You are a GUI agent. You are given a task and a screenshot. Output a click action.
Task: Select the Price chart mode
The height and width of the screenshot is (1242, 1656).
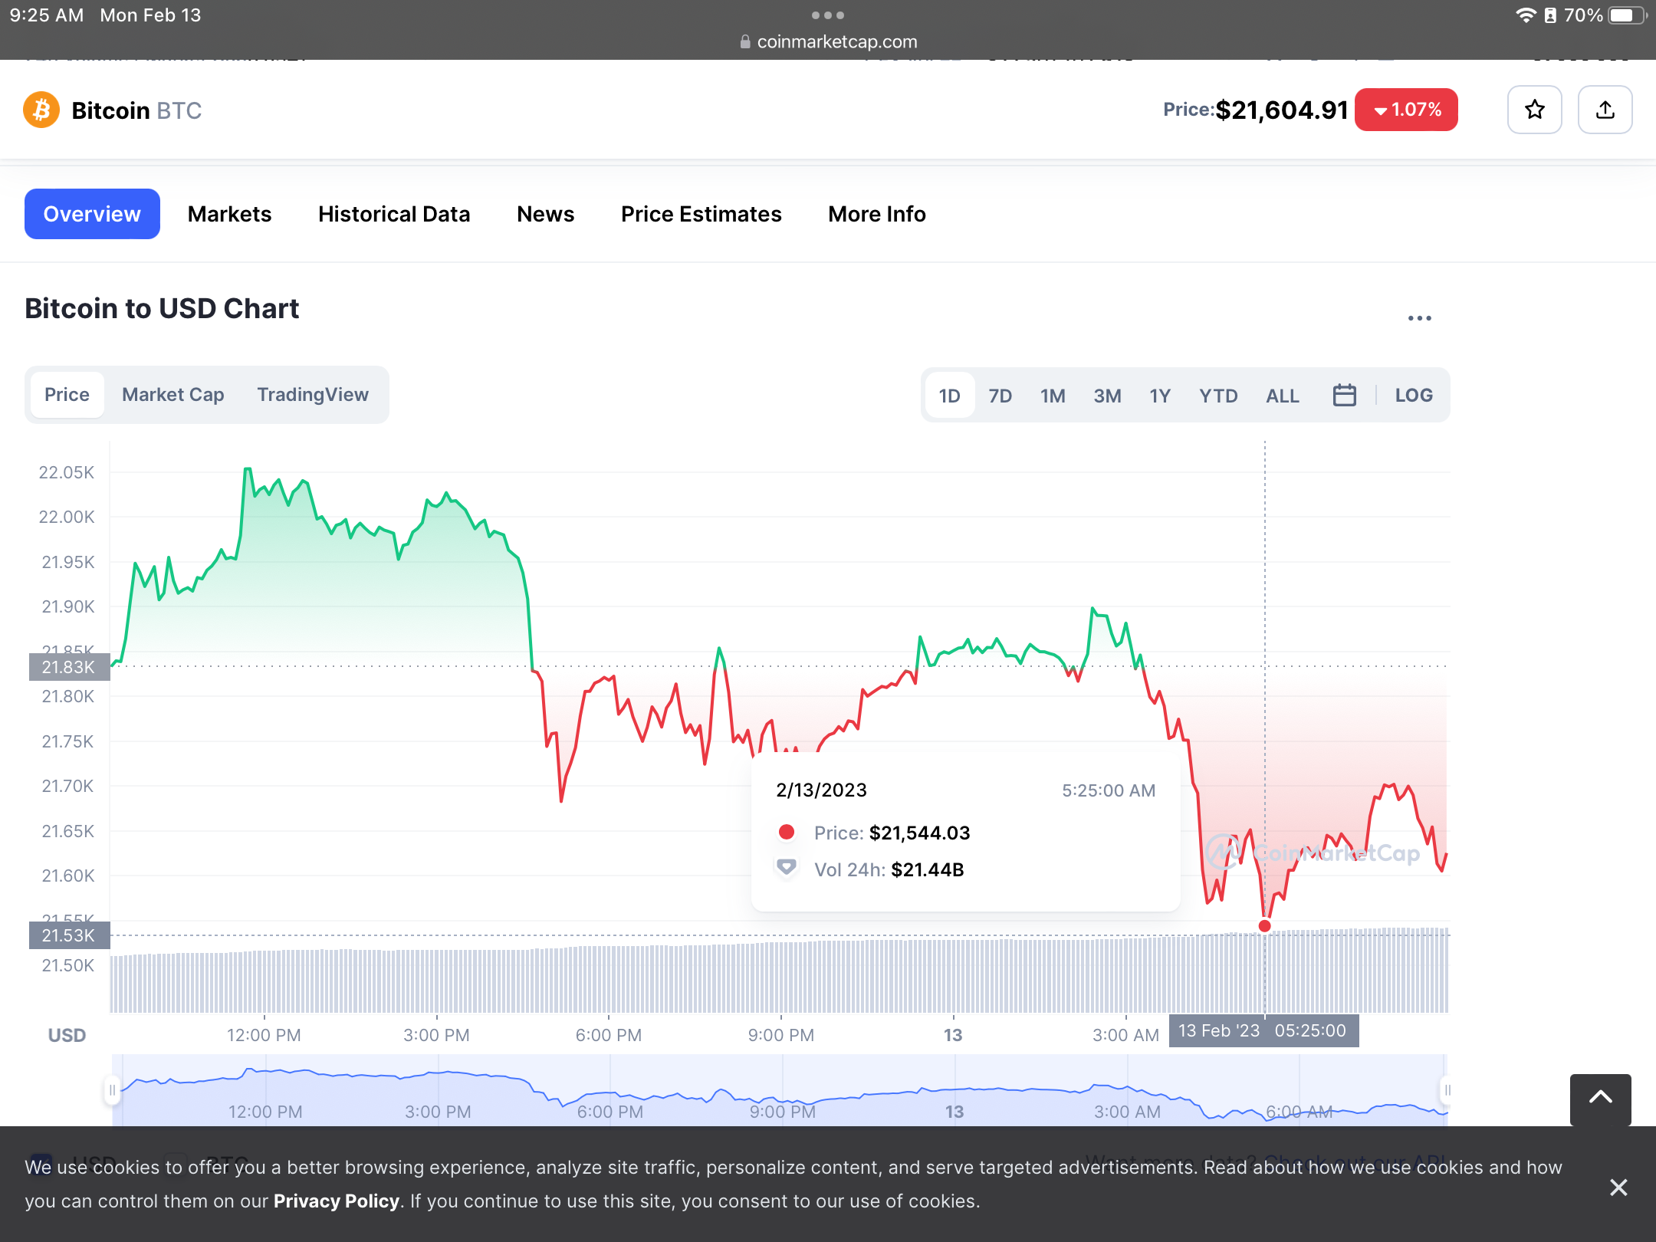click(67, 395)
